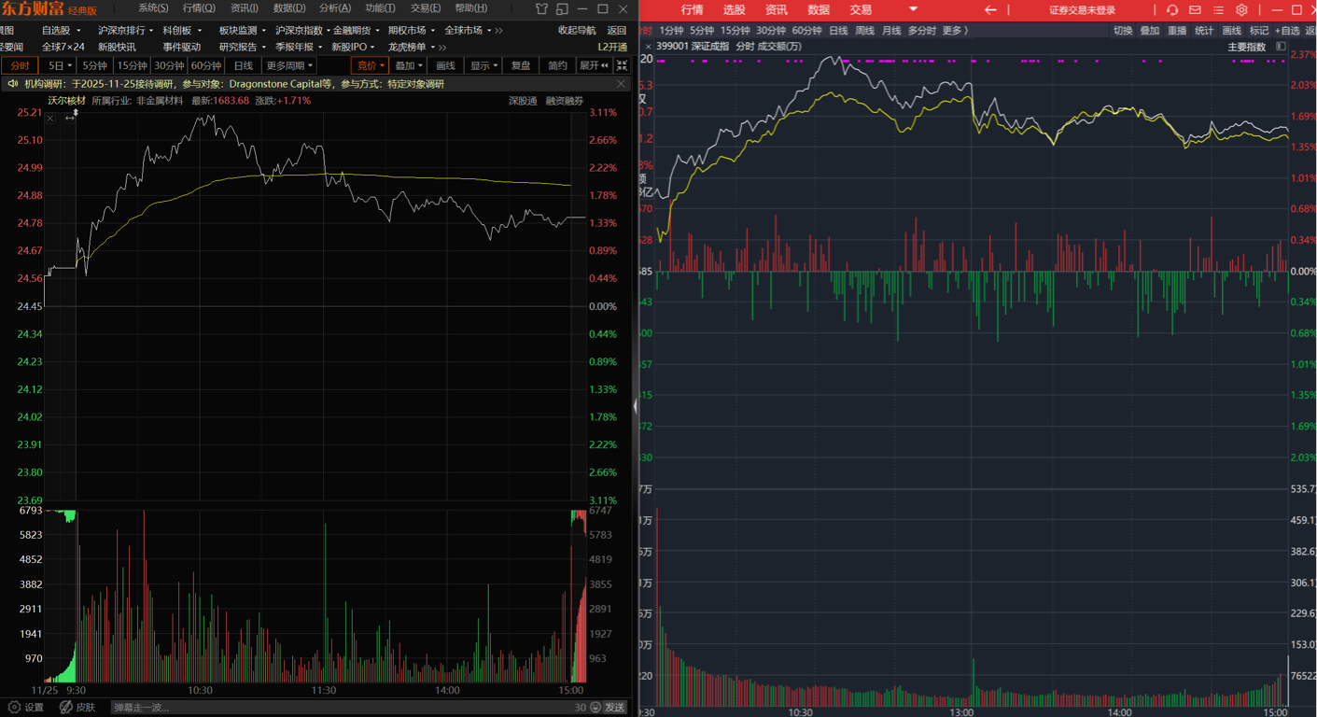Open customer service headset icon in right window
The width and height of the screenshot is (1317, 717).
pos(1172,9)
